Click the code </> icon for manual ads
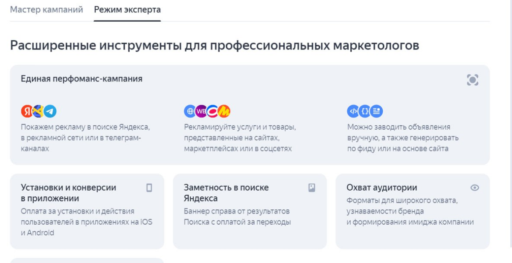 [x=353, y=111]
